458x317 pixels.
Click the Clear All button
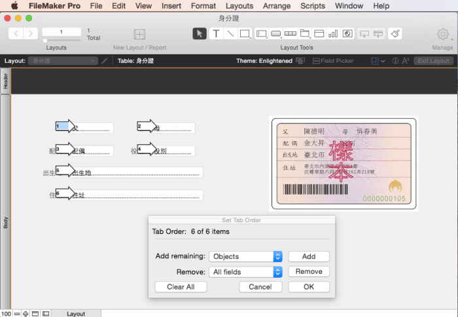point(181,287)
